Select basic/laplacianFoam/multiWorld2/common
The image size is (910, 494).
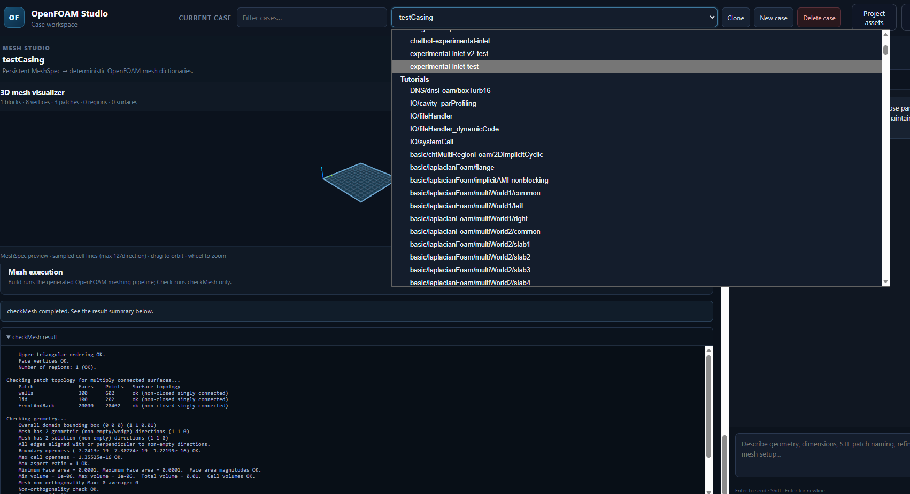point(636,232)
